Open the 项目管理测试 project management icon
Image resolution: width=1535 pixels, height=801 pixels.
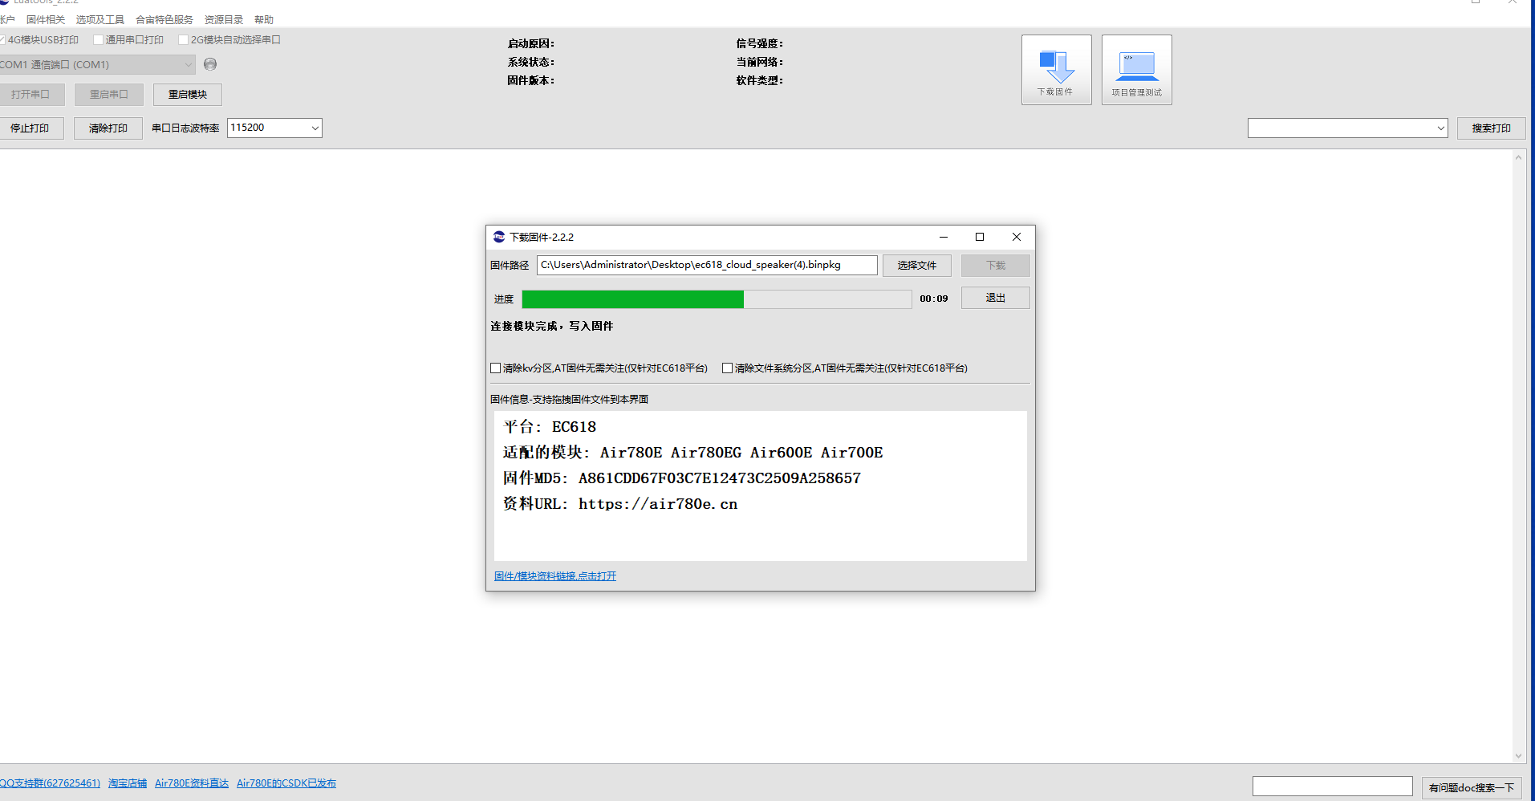pyautogui.click(x=1136, y=69)
